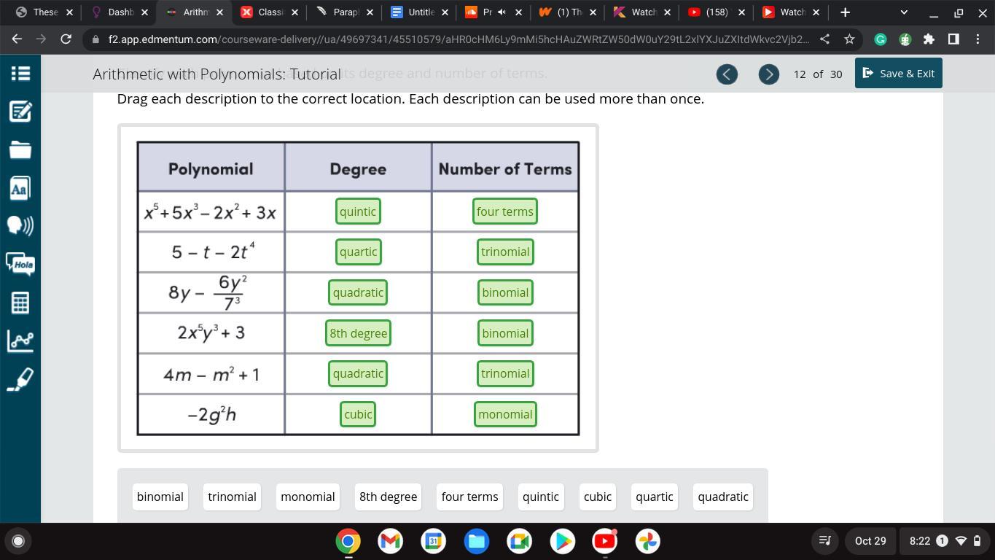
Task: Open the table of contents list icon
Action: (x=20, y=73)
